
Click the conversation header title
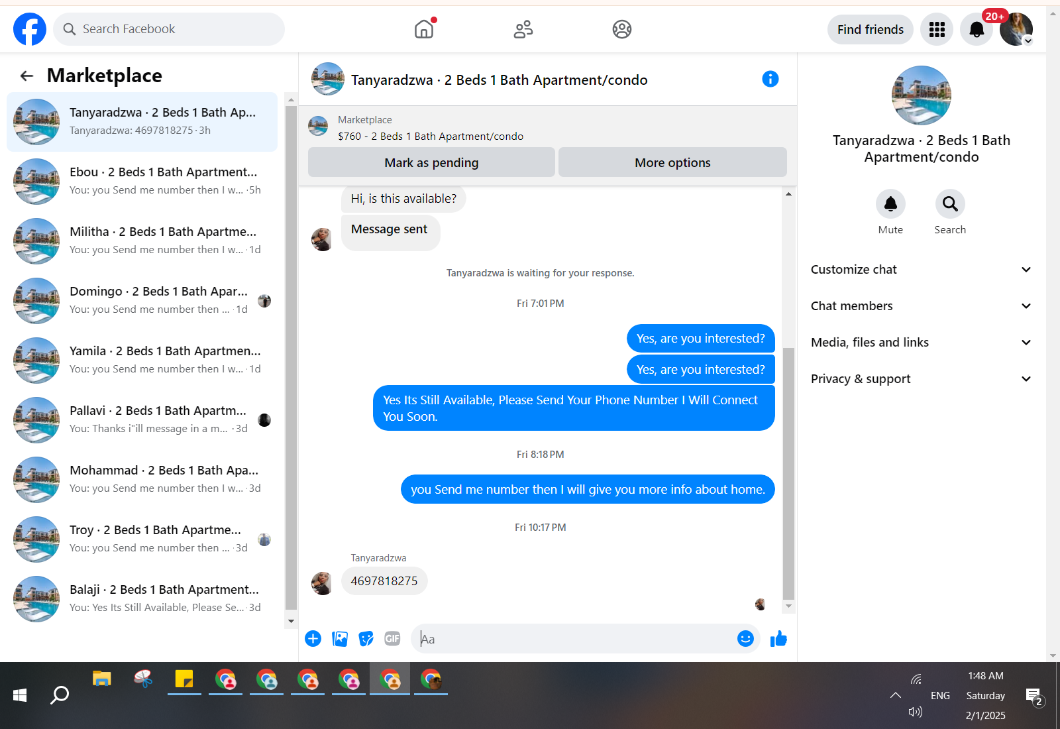(500, 80)
